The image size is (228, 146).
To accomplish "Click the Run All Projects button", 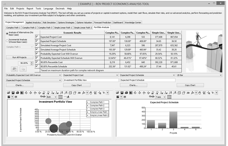I will pos(20,57).
